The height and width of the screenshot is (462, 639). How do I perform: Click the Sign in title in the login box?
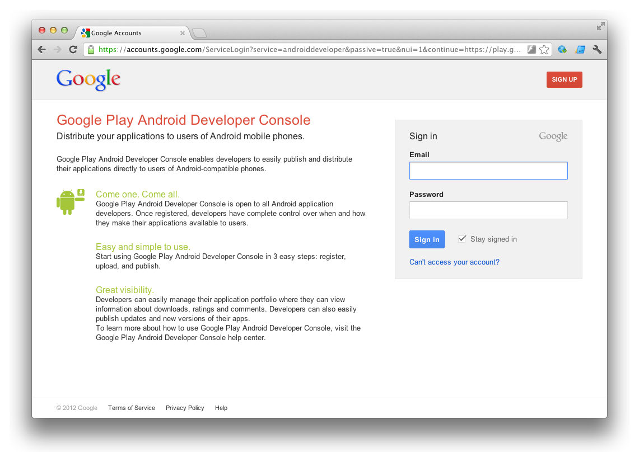point(423,136)
